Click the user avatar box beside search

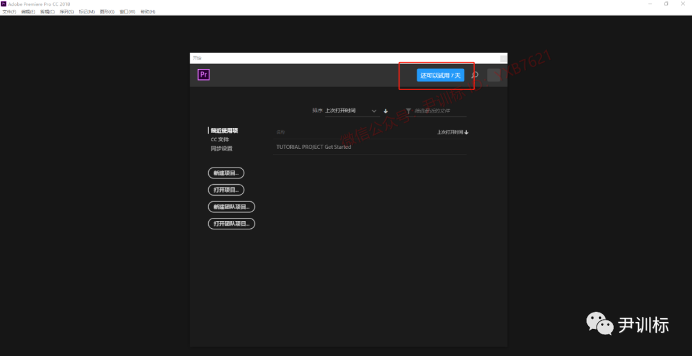493,75
